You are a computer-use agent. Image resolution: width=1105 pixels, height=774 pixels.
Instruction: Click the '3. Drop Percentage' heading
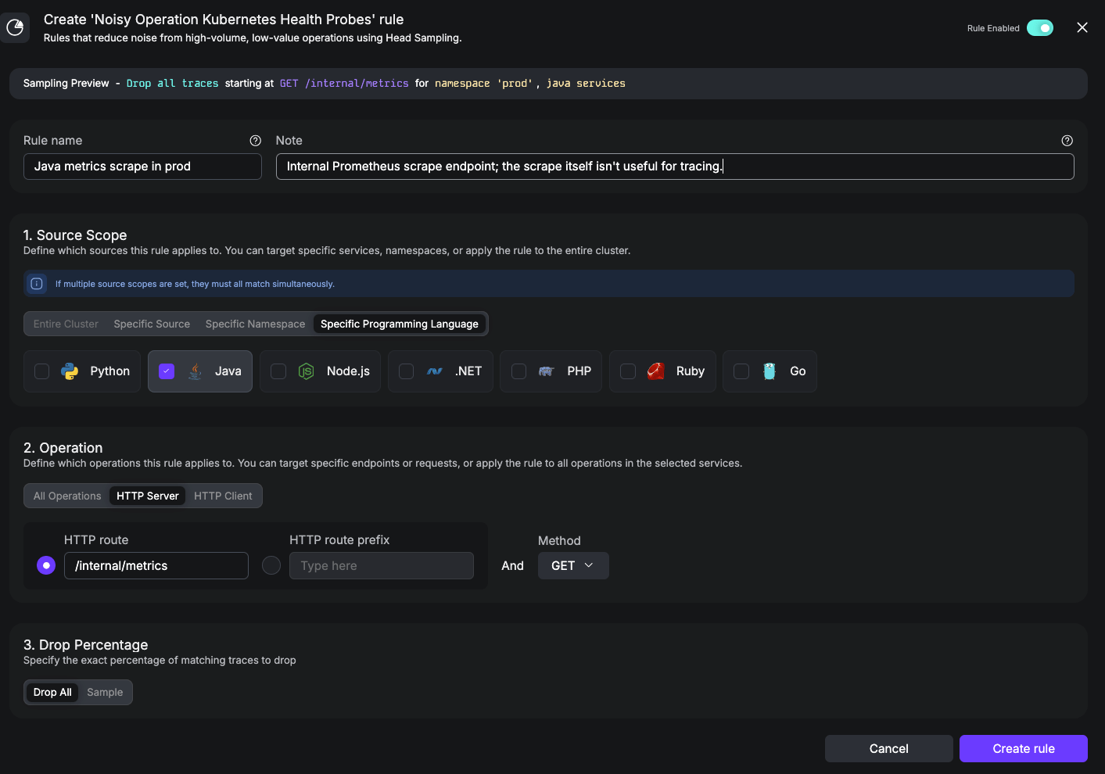pos(85,645)
